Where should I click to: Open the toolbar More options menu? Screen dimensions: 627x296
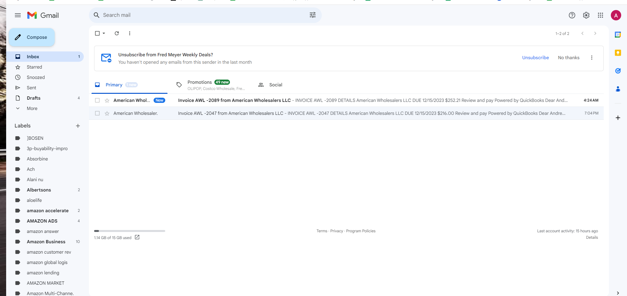point(130,33)
